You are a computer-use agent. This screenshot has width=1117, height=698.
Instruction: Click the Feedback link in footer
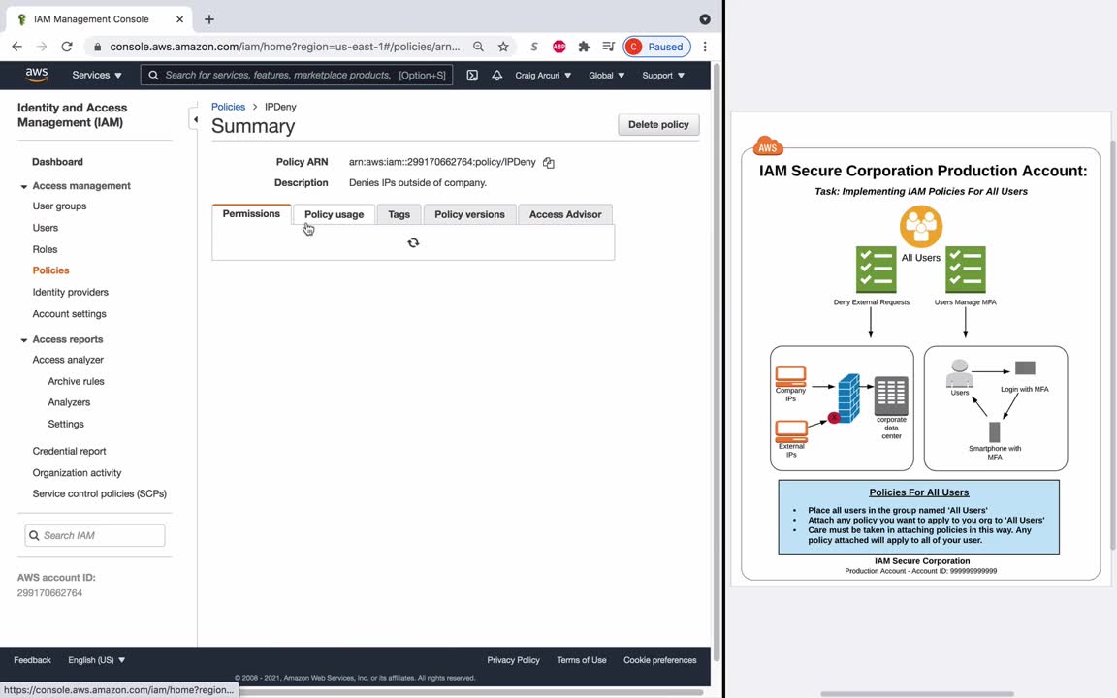(x=32, y=660)
